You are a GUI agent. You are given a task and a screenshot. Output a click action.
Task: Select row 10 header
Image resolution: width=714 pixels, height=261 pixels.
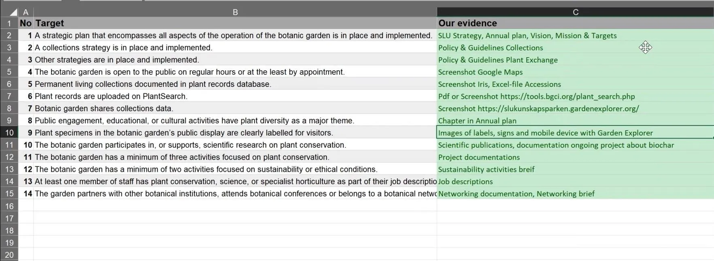(x=9, y=133)
